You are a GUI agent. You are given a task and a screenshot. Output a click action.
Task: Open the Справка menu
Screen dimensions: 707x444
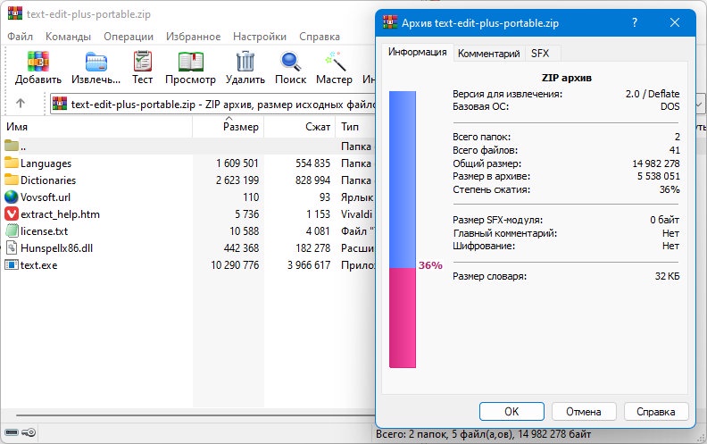[320, 37]
